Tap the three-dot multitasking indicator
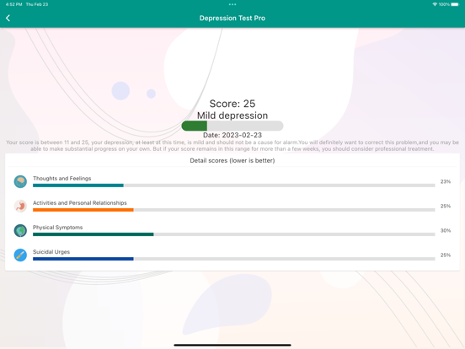Image resolution: width=465 pixels, height=349 pixels. click(x=232, y=4)
